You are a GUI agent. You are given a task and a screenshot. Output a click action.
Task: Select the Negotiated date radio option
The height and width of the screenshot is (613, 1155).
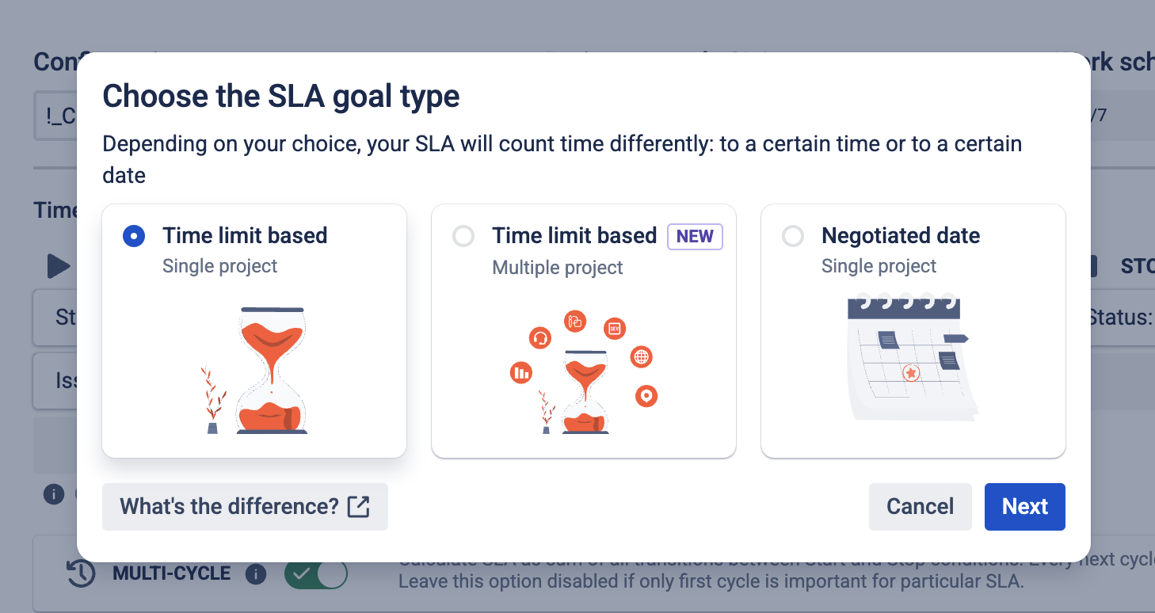tap(793, 236)
